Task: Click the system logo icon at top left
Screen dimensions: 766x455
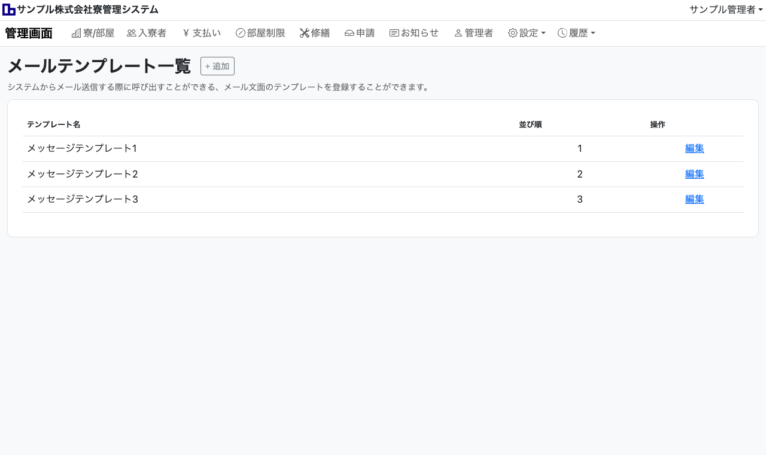Action: (9, 10)
